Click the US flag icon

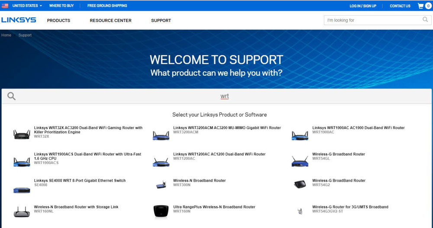tap(5, 6)
